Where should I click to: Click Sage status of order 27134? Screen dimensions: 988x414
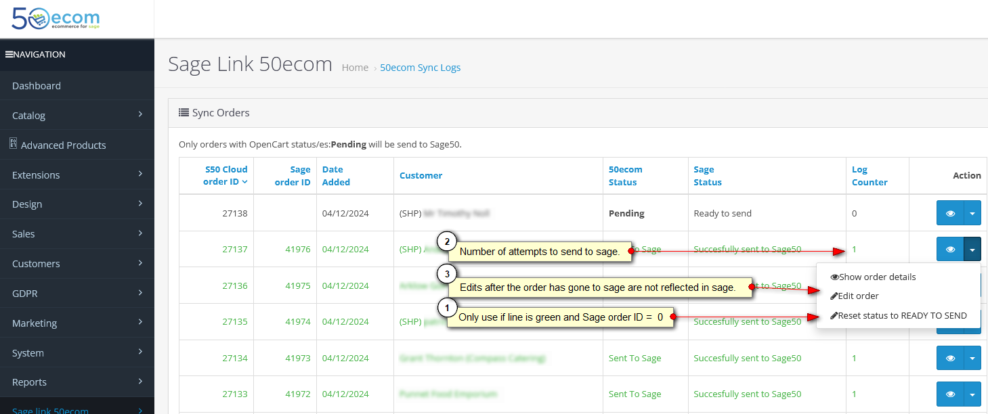[x=748, y=358]
